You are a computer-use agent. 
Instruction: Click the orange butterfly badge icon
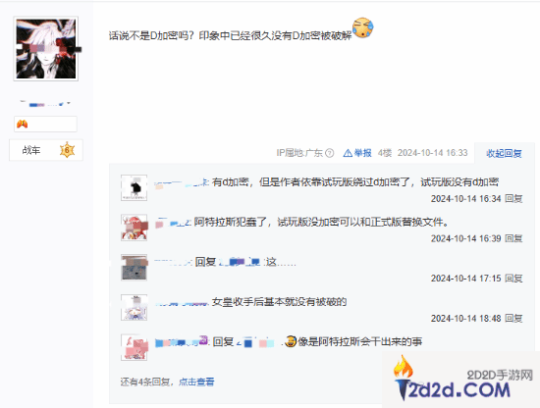[x=22, y=124]
